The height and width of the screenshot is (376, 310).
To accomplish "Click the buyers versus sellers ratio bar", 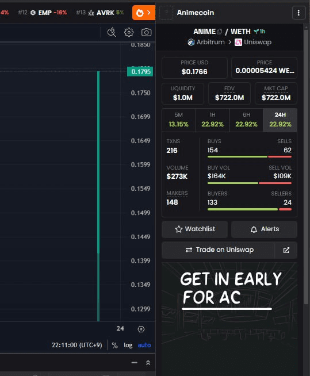I will point(250,209).
